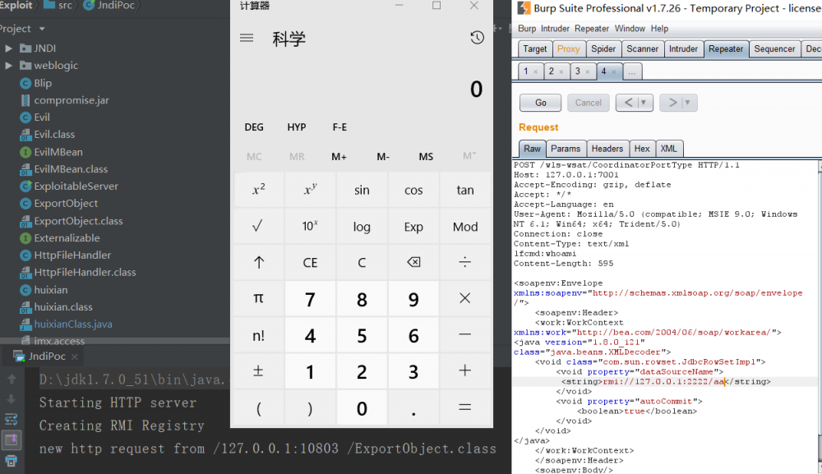Click the divide operator key
The image size is (822, 474).
click(465, 262)
